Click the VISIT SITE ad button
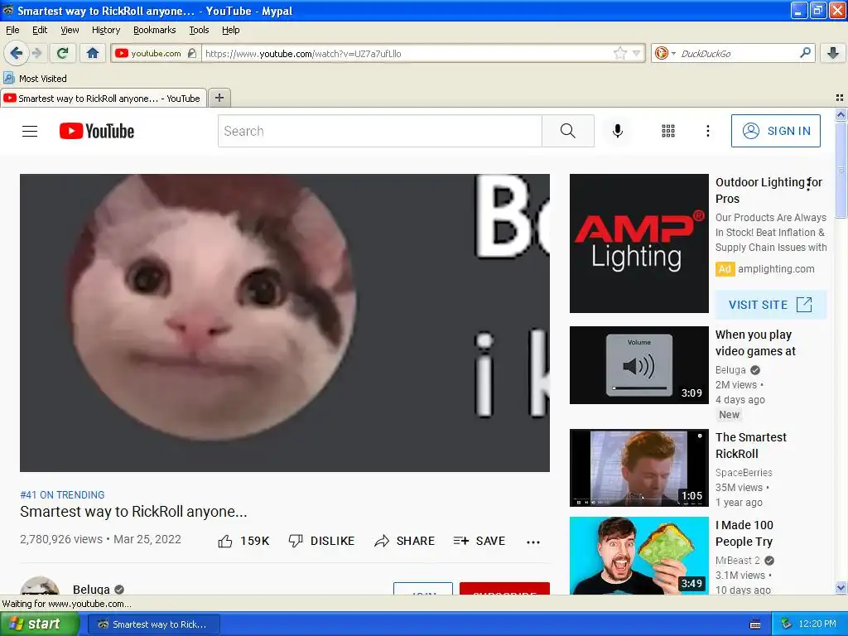The height and width of the screenshot is (636, 848). coord(771,305)
